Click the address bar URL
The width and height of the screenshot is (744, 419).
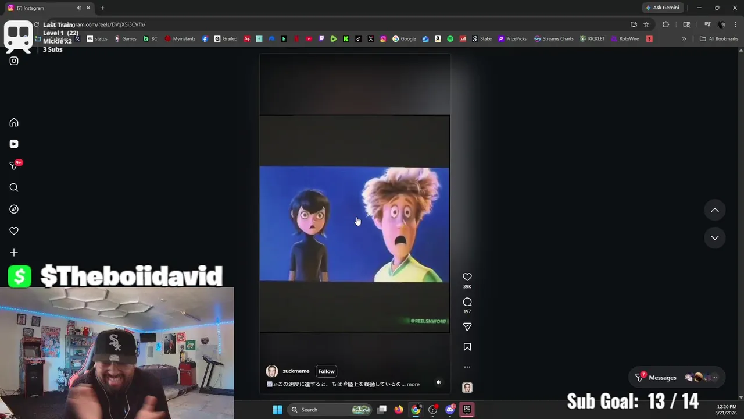point(105,24)
